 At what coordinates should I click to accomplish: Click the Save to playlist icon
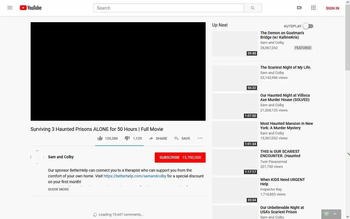tap(177, 139)
